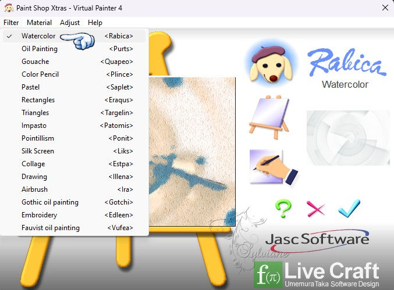Click the Rabica Watercolor title graphic
The height and width of the screenshot is (290, 394).
pyautogui.click(x=346, y=68)
